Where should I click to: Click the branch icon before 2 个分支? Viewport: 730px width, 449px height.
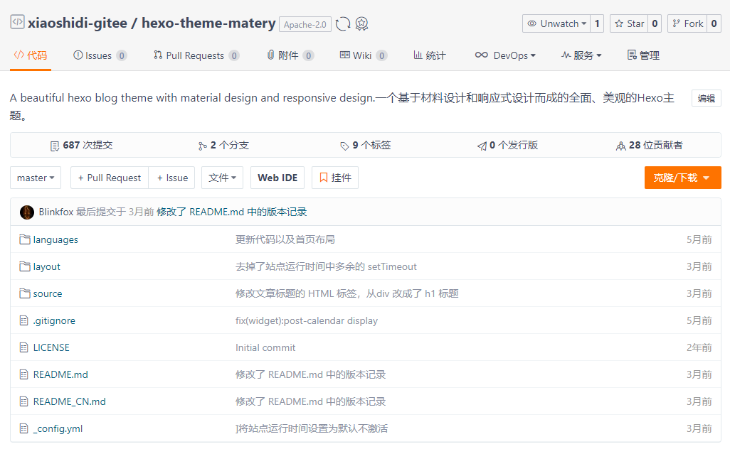[202, 146]
